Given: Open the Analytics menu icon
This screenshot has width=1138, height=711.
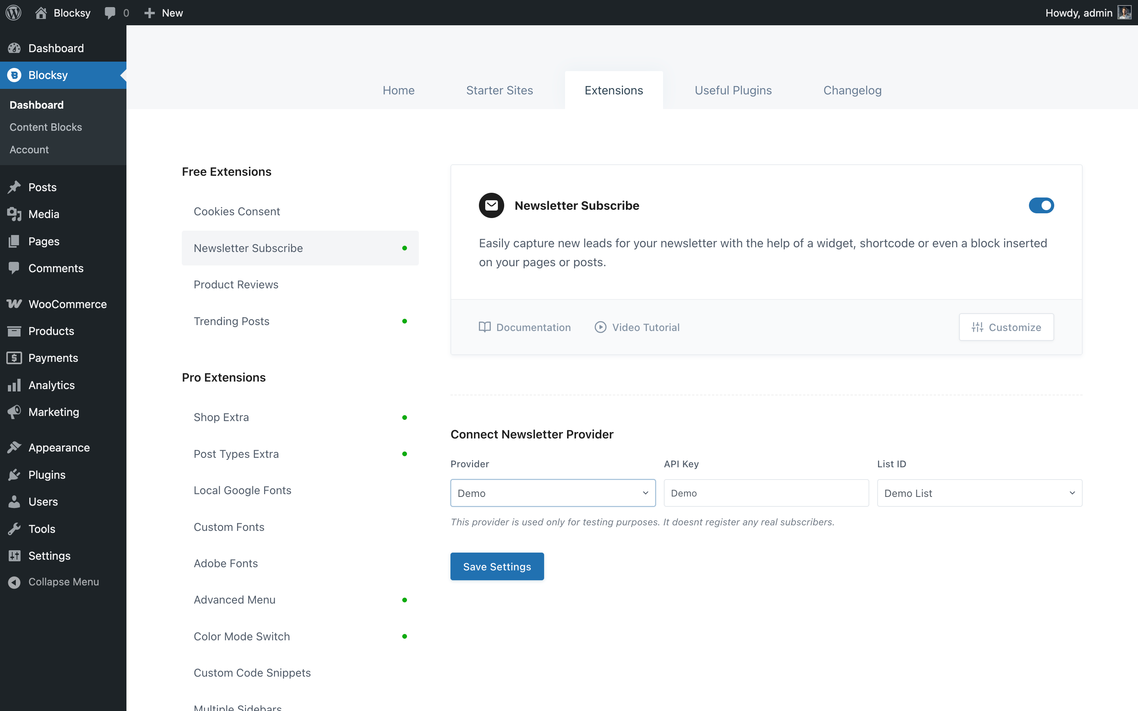Looking at the screenshot, I should tap(14, 385).
